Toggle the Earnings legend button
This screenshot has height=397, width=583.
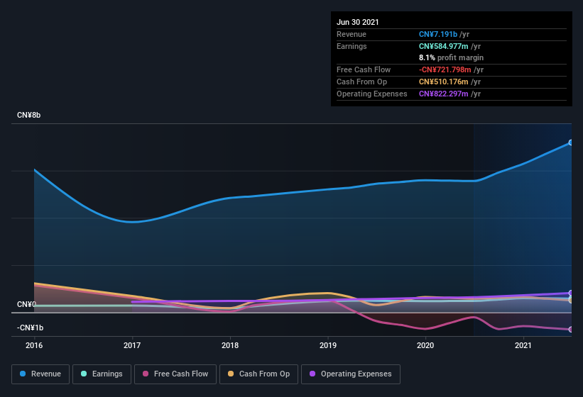[x=102, y=374]
